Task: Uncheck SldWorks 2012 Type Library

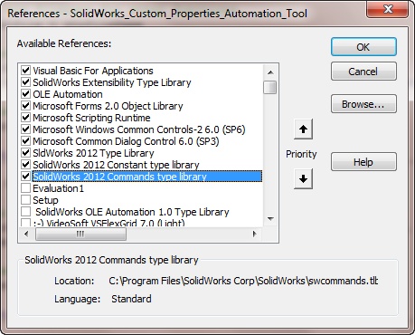Action: (x=25, y=153)
